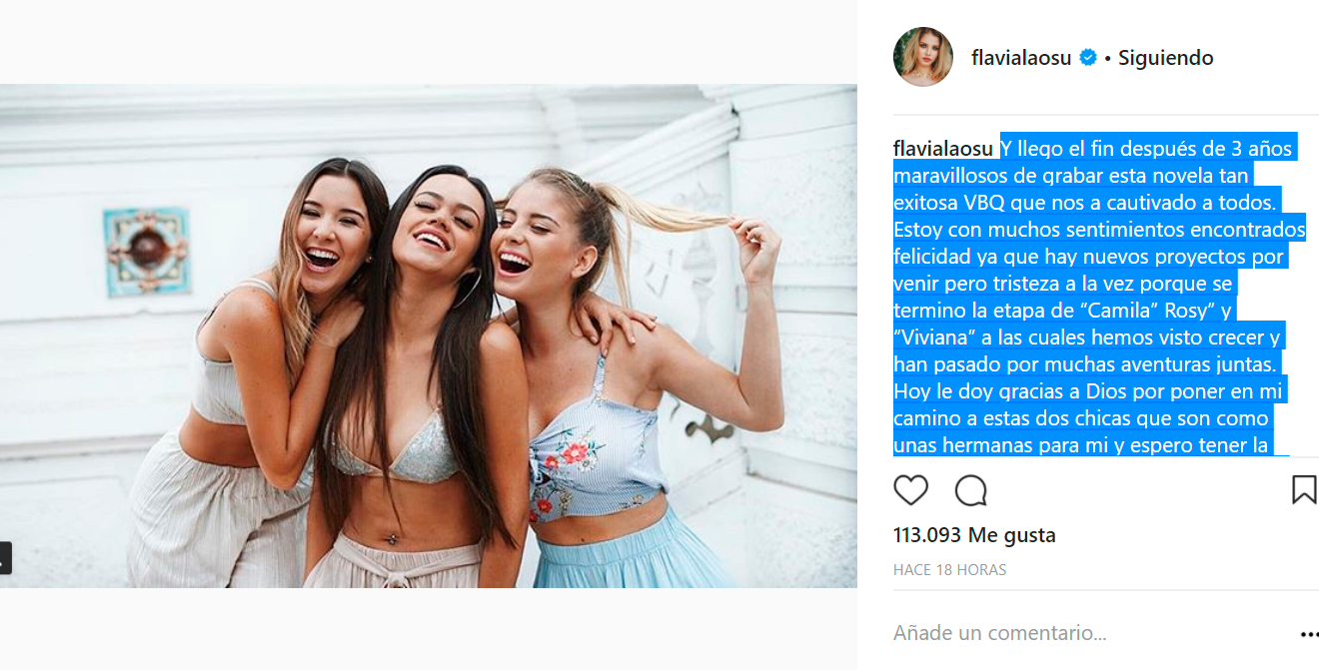
Task: Click the blue verified badge
Action: coord(1088,58)
